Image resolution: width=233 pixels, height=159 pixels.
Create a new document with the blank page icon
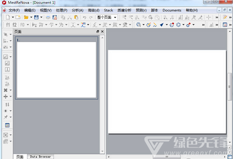[8, 18]
